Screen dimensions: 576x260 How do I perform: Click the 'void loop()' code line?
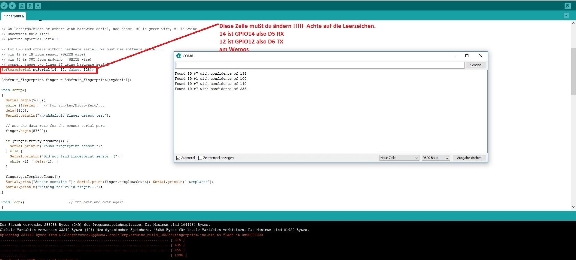click(13, 202)
